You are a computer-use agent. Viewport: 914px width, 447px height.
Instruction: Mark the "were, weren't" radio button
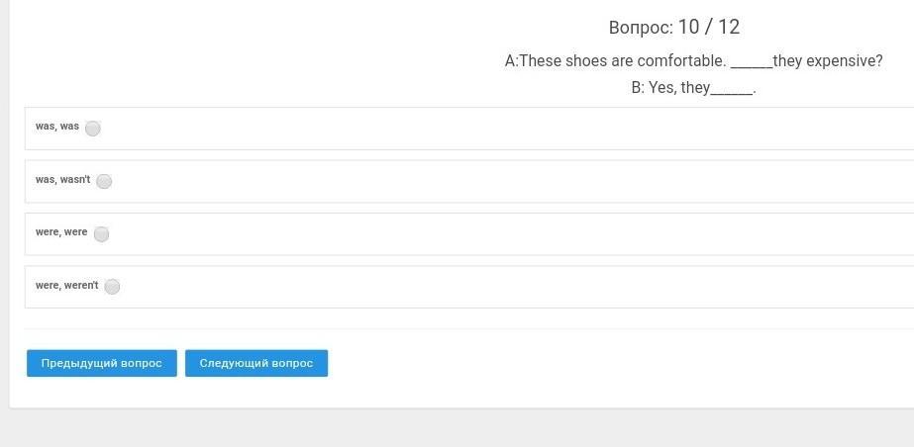click(x=112, y=287)
